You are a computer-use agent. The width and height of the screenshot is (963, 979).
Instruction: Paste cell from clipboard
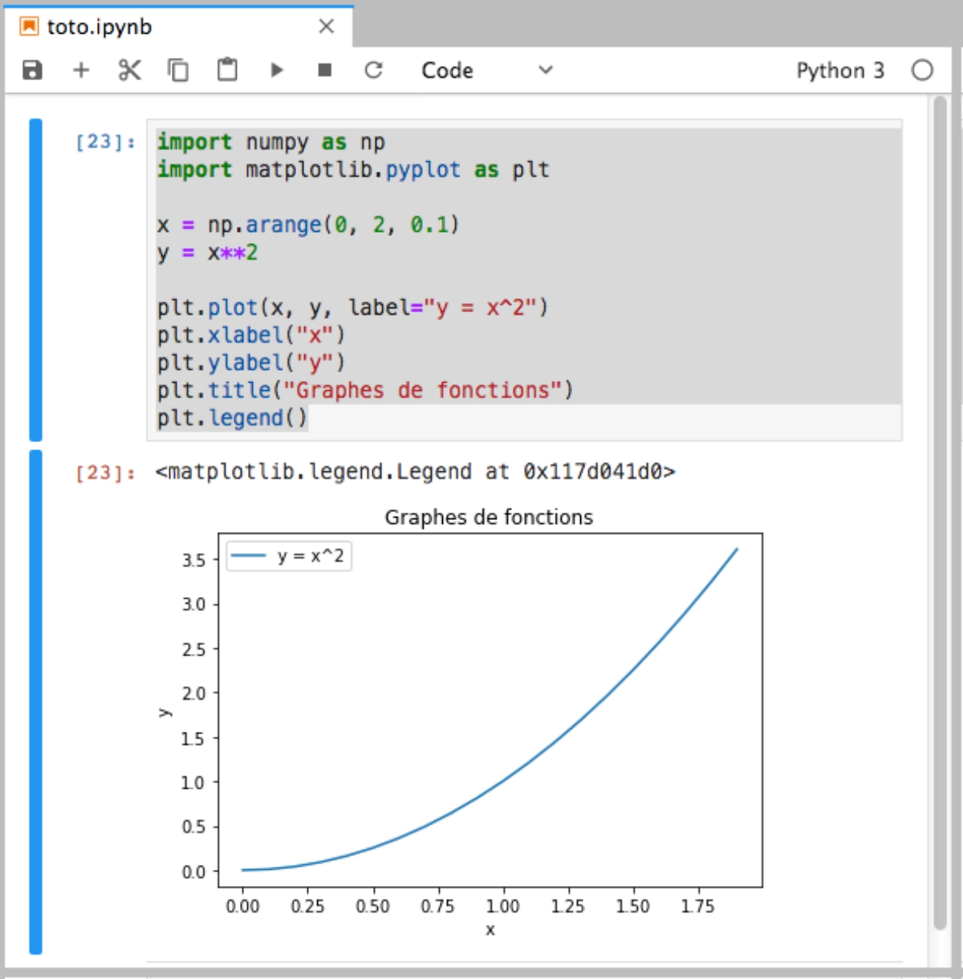tap(228, 71)
